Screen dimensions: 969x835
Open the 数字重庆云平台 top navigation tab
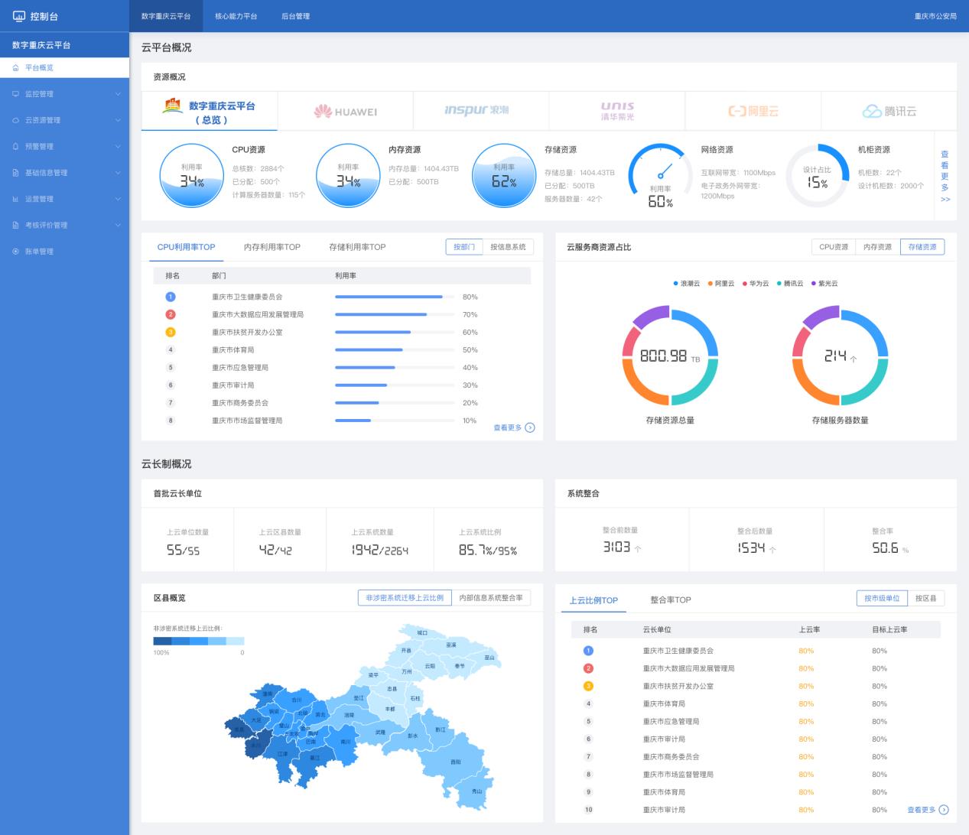point(166,16)
